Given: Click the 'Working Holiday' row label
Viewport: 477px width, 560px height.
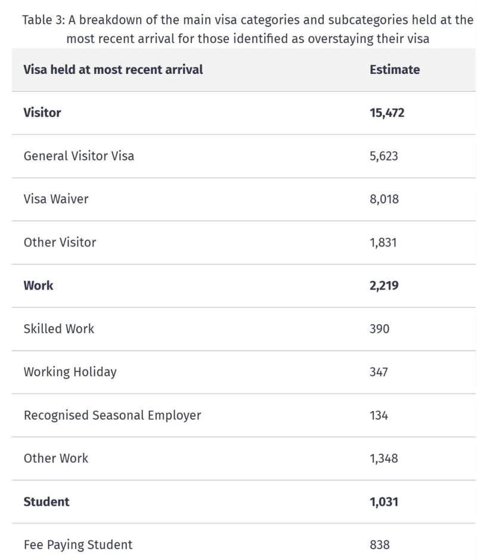Looking at the screenshot, I should tap(70, 372).
